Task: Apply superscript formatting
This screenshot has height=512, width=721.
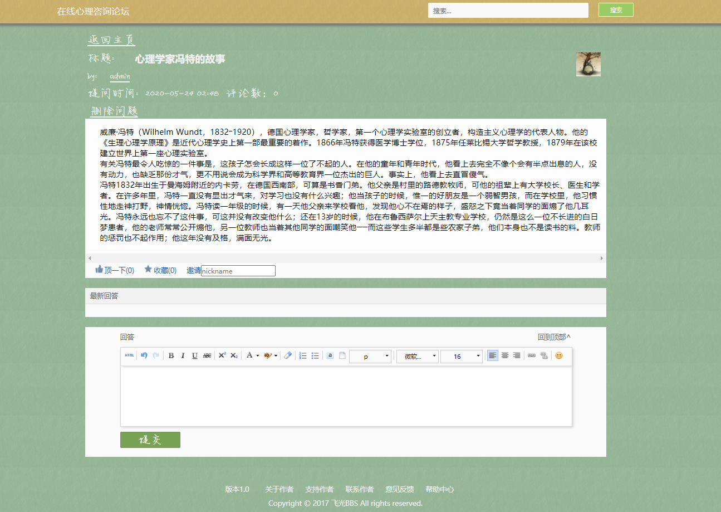Action: (x=223, y=355)
